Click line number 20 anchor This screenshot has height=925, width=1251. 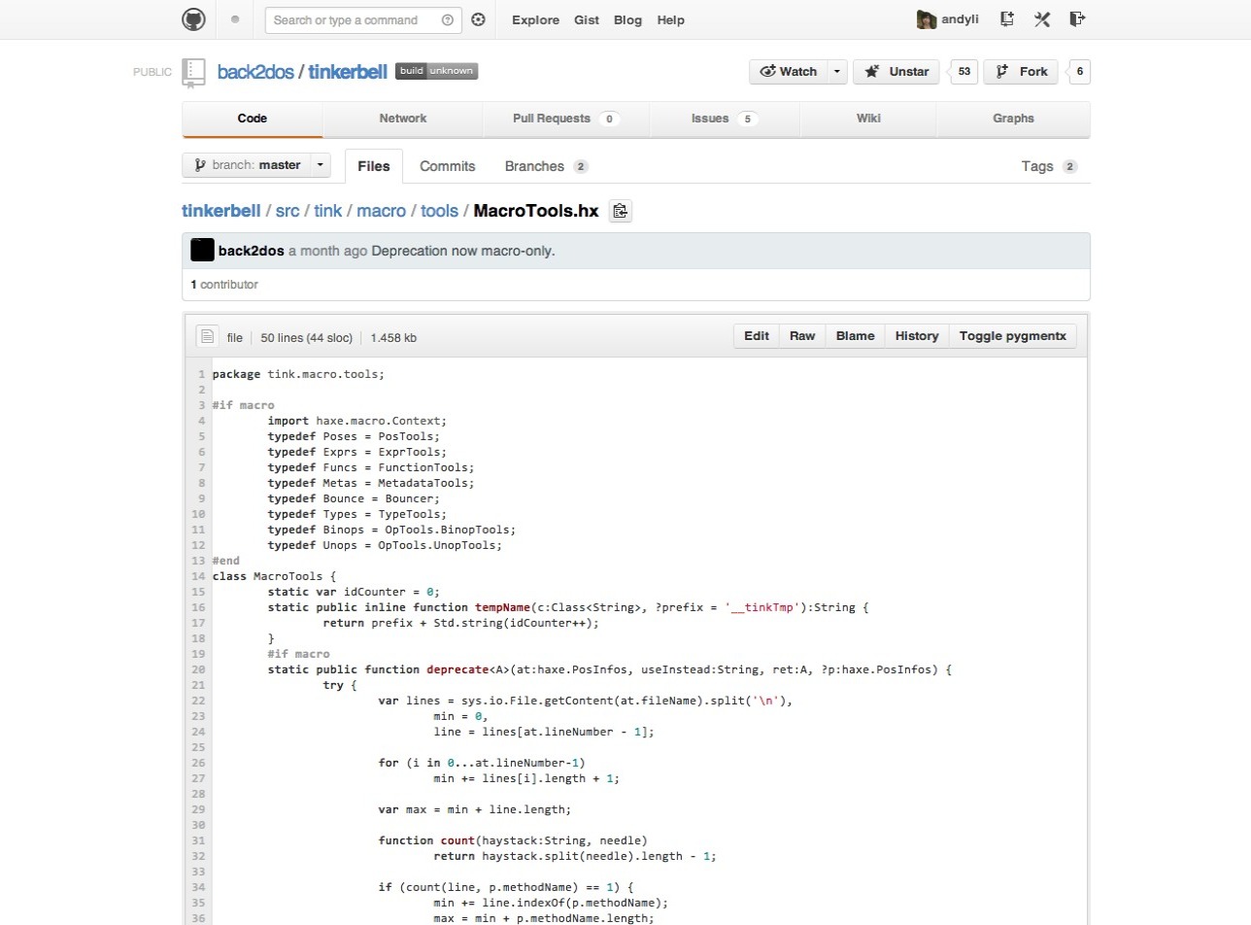[198, 669]
